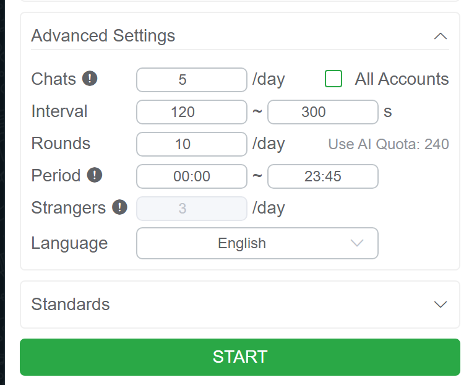The height and width of the screenshot is (385, 469).
Task: Click the Period info icon
Action: coord(95,175)
